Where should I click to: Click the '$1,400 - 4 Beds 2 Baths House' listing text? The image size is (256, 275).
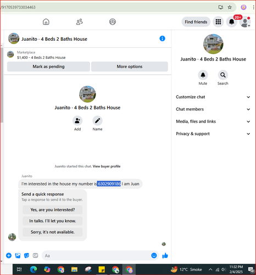tap(41, 58)
